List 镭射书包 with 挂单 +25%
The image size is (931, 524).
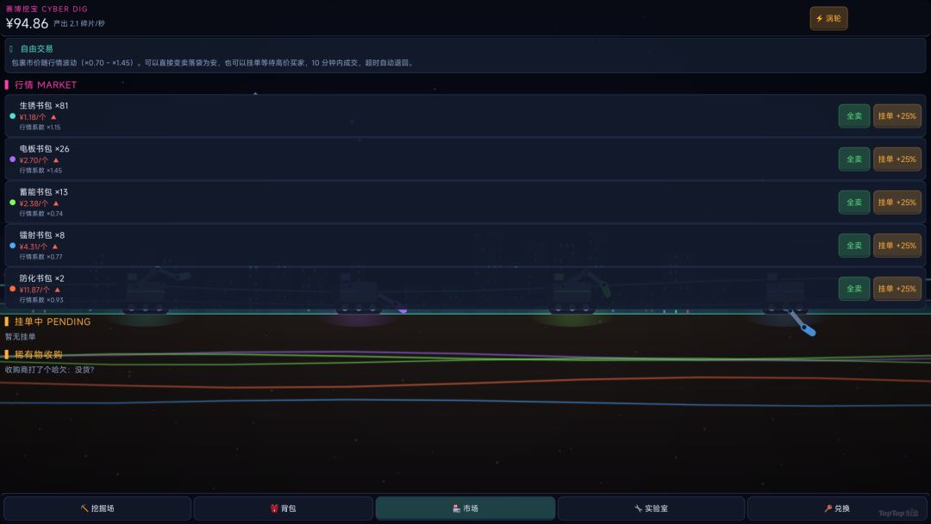pos(897,245)
